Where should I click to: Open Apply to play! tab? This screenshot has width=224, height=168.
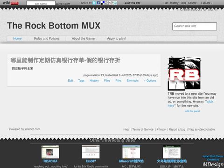point(116,38)
